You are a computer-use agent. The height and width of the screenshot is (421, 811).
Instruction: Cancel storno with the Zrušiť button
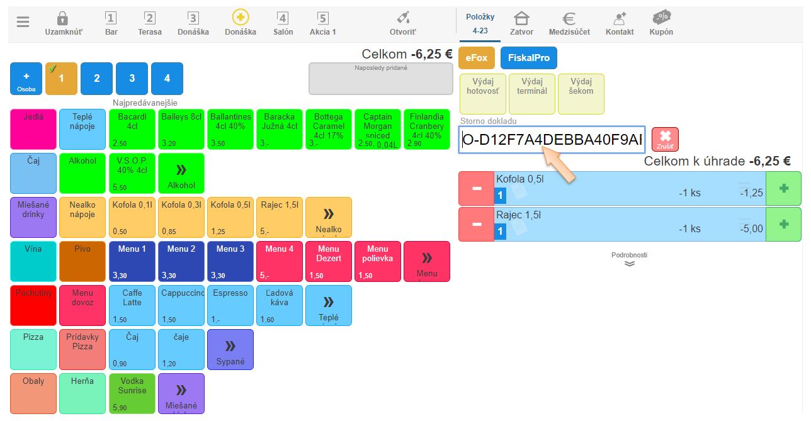click(665, 139)
